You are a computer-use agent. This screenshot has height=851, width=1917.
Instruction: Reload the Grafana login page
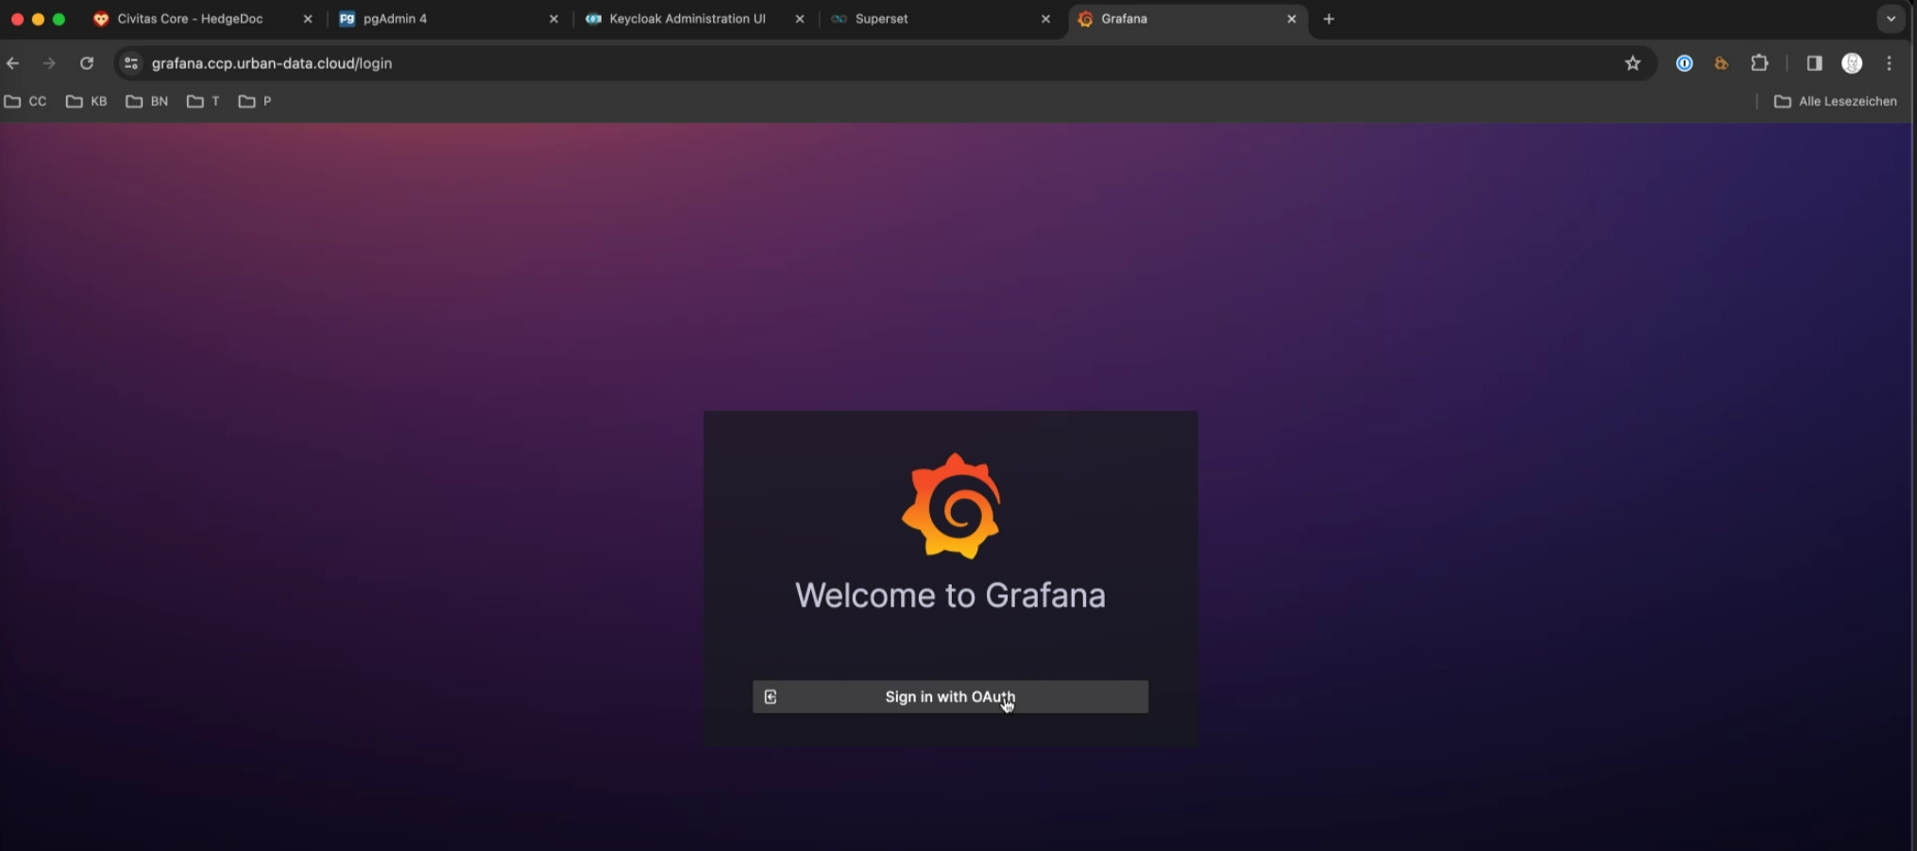(x=87, y=63)
